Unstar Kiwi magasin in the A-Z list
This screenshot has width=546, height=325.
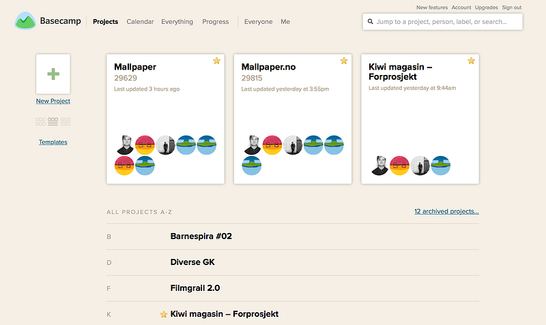(x=164, y=314)
